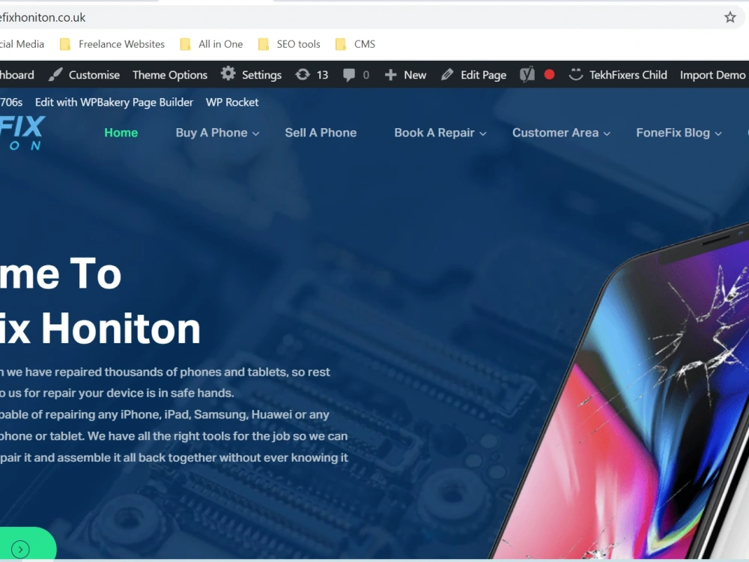
Task: Expand the Book A Repair chevron
Action: pyautogui.click(x=483, y=134)
